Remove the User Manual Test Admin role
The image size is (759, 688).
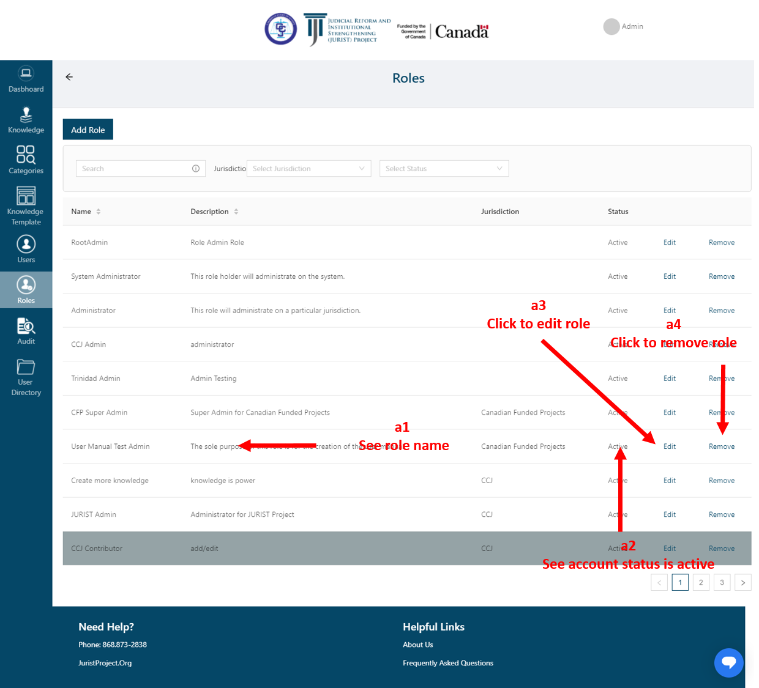tap(722, 446)
